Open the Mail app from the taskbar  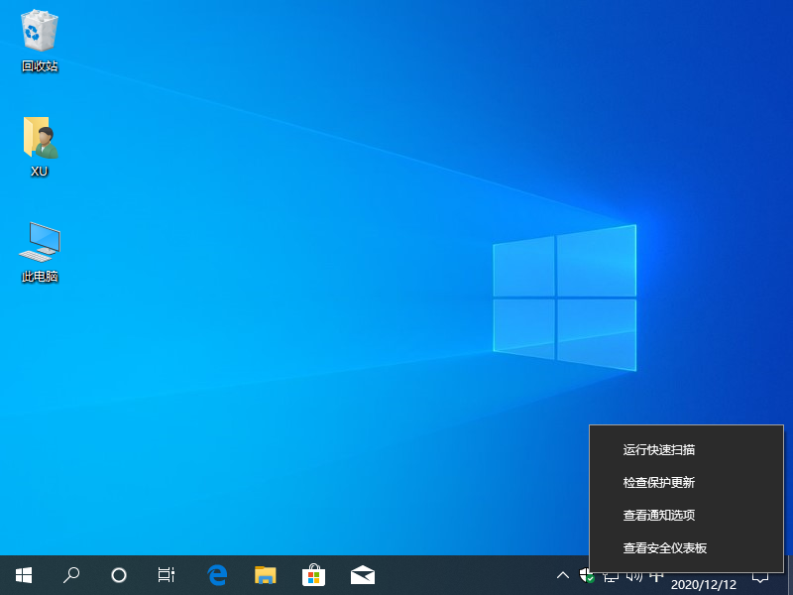click(363, 575)
